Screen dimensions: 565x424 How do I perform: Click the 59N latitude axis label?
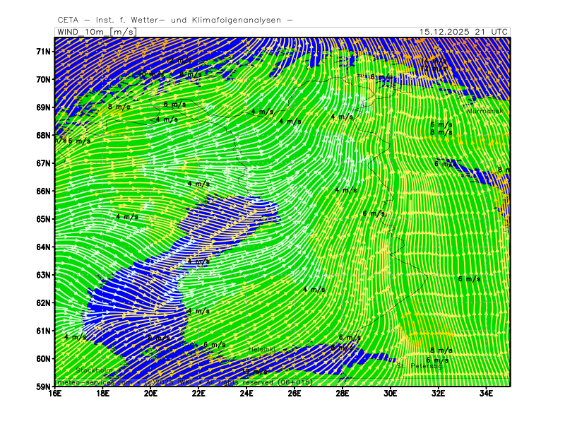44,387
